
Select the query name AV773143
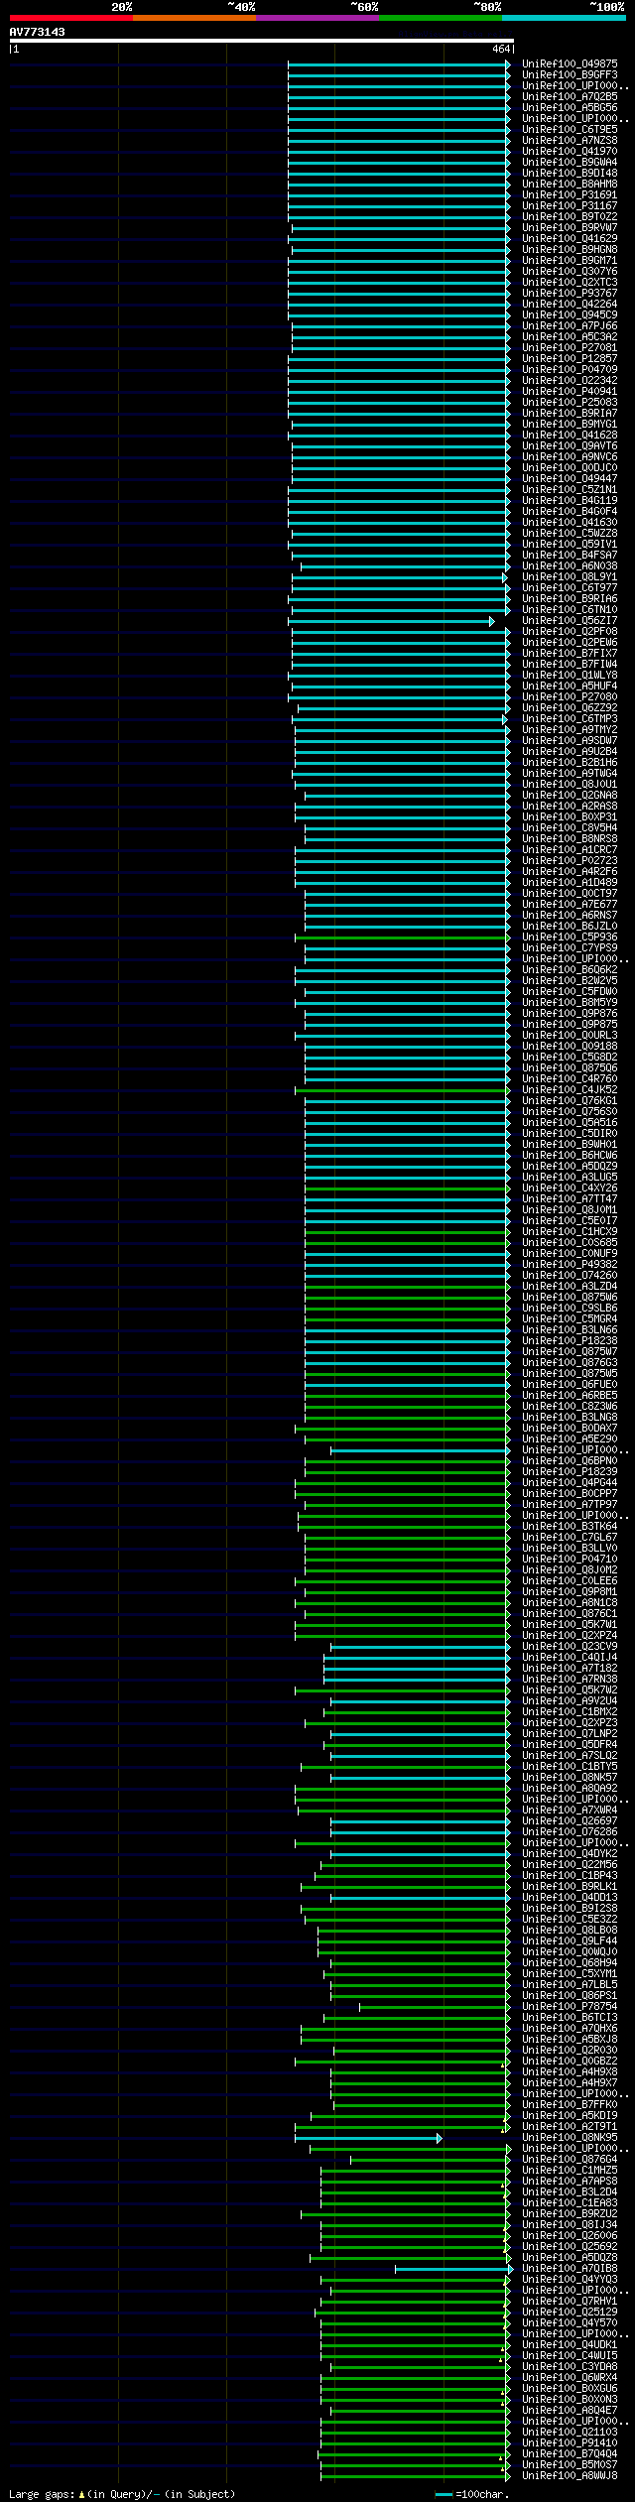point(38,32)
